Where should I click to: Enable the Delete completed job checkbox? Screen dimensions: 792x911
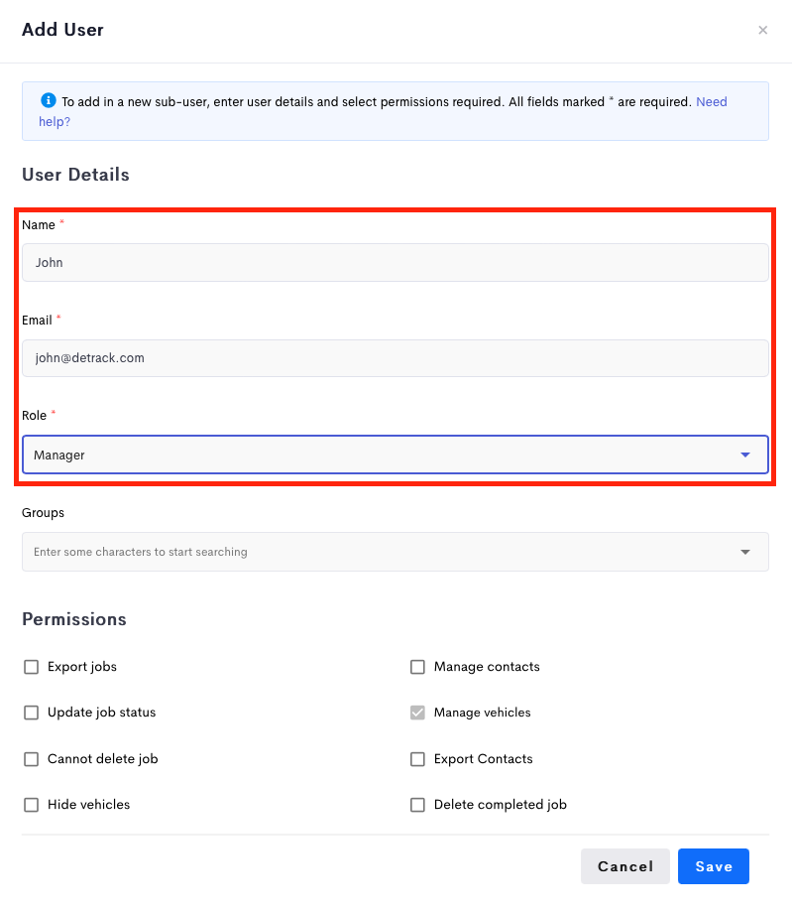(x=417, y=805)
